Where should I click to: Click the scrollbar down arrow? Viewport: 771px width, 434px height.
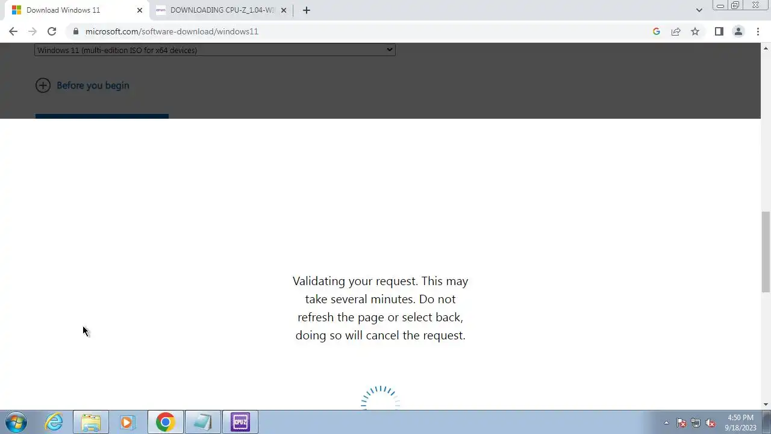pos(766,404)
